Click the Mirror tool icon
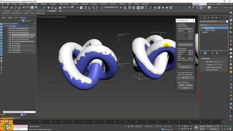233x131 pixels. pyautogui.click(x=121, y=8)
